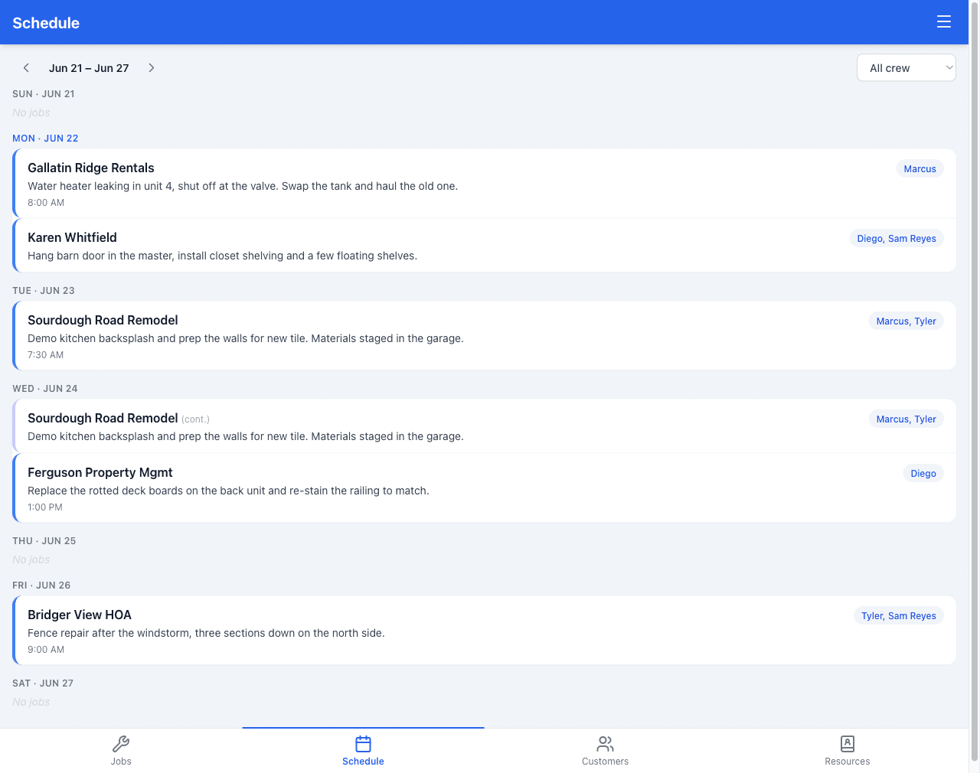Image resolution: width=980 pixels, height=773 pixels.
Task: Open the Sourdough Road Remodel (cont.) card
Action: point(485,426)
